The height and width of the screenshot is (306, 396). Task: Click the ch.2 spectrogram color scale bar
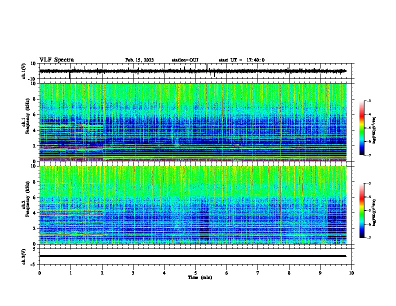coord(361,210)
